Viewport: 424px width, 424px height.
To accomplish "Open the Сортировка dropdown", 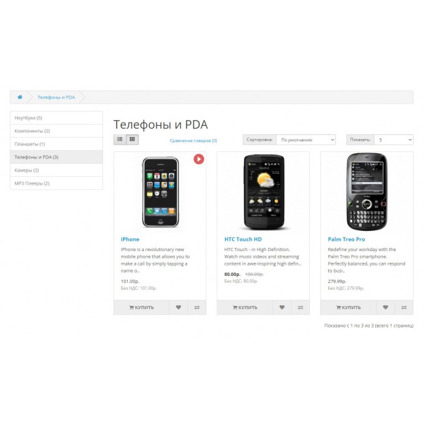I will point(306,140).
